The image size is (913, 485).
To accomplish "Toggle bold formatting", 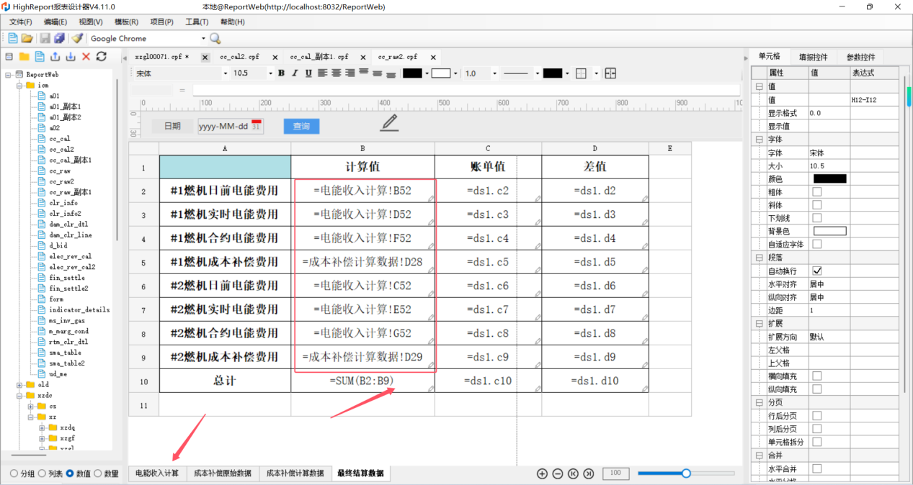I will 281,73.
